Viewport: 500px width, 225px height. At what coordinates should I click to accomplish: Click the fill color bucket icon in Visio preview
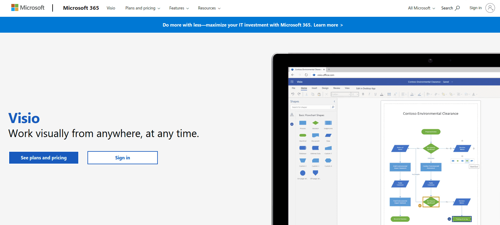click(x=412, y=94)
